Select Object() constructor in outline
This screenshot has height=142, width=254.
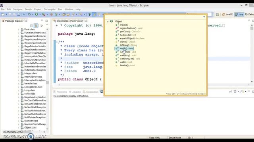coord(124,25)
